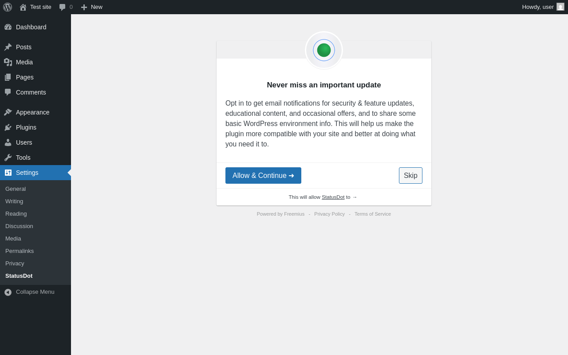Viewport: 568px width, 355px height.
Task: Click Allow & Continue button
Action: [x=263, y=175]
